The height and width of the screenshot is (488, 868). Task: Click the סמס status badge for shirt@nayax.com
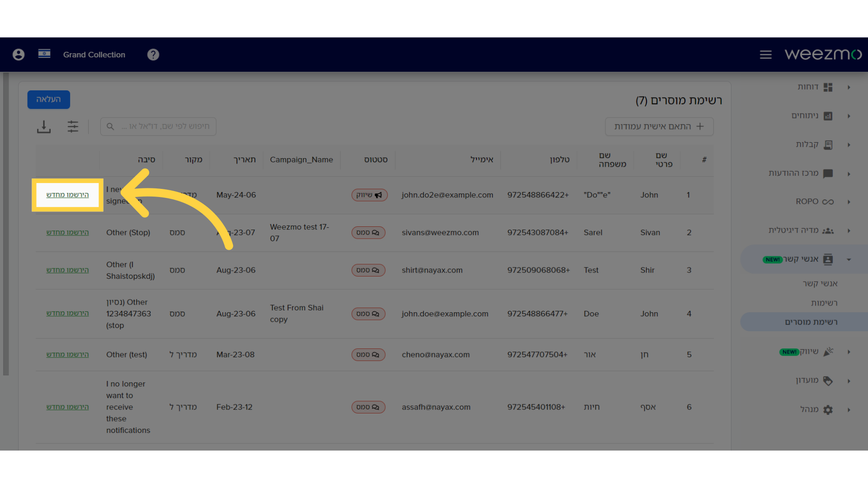[368, 270]
